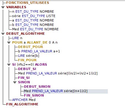Select the DEBUT_ALGORITHME heading
125x108 pixels.
pos(25,34)
